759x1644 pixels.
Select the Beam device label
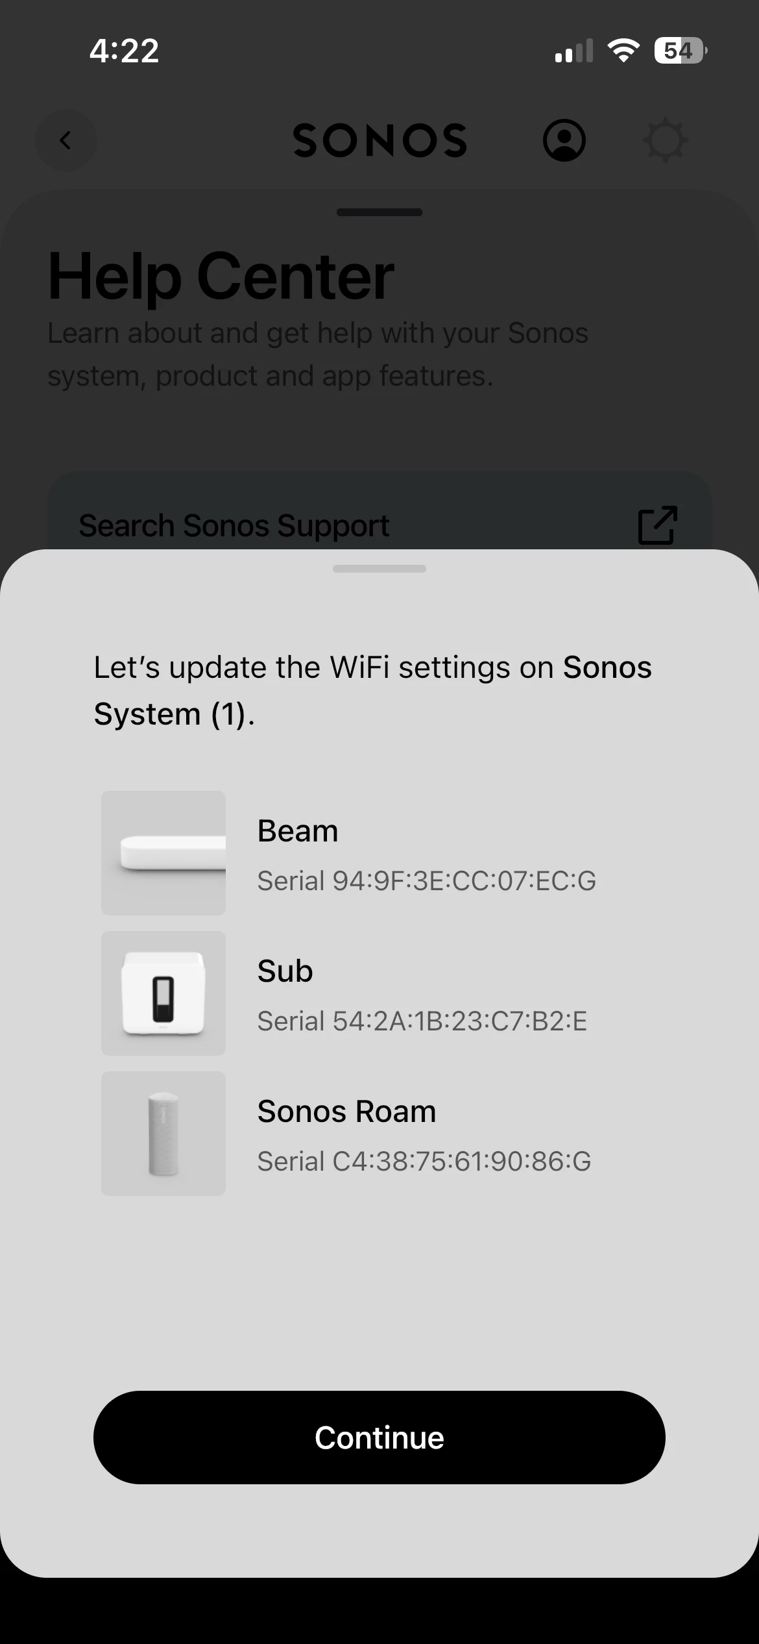[298, 831]
